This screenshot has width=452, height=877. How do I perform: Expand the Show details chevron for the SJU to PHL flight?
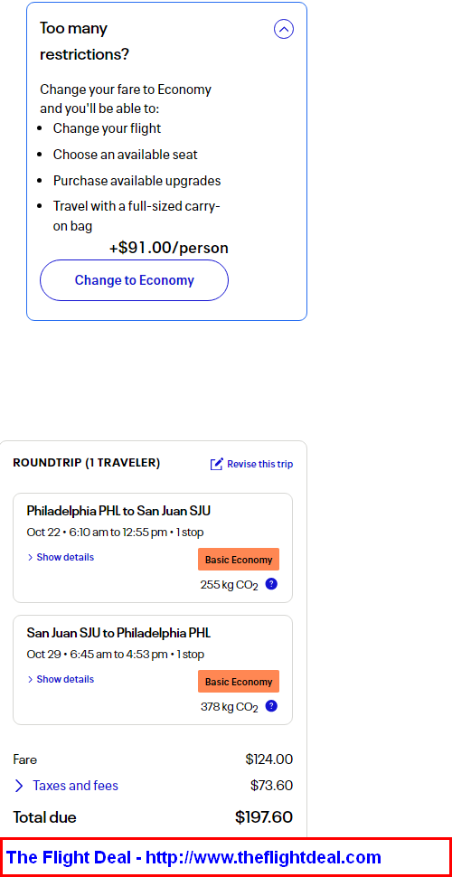[30, 680]
